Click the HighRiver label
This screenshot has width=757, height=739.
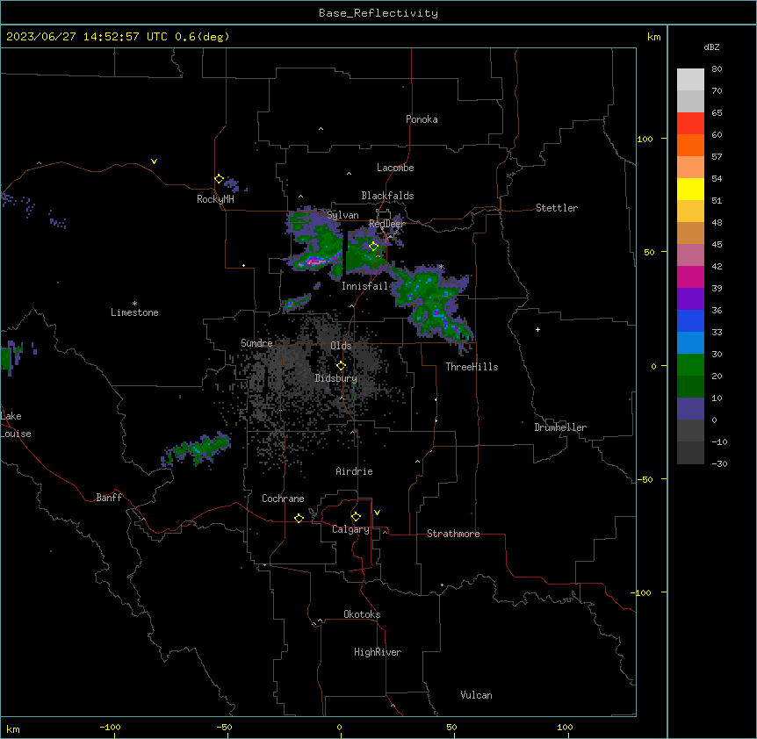pyautogui.click(x=378, y=652)
